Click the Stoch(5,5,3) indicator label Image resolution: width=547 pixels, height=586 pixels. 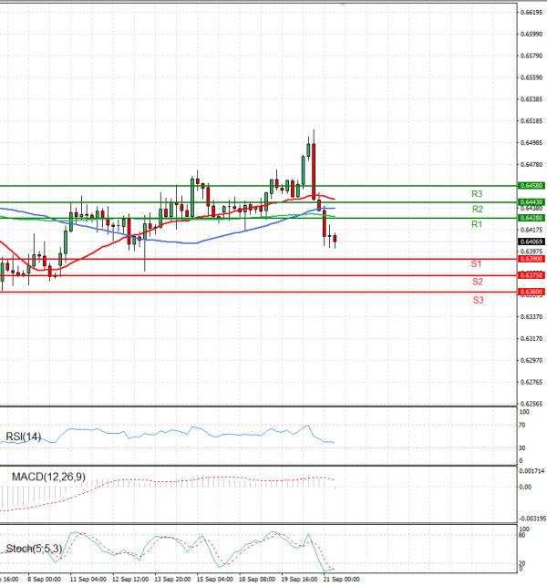point(34,549)
